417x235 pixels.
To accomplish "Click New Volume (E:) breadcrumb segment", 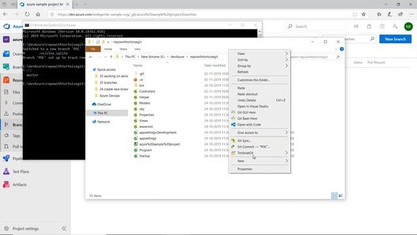I will coord(153,57).
